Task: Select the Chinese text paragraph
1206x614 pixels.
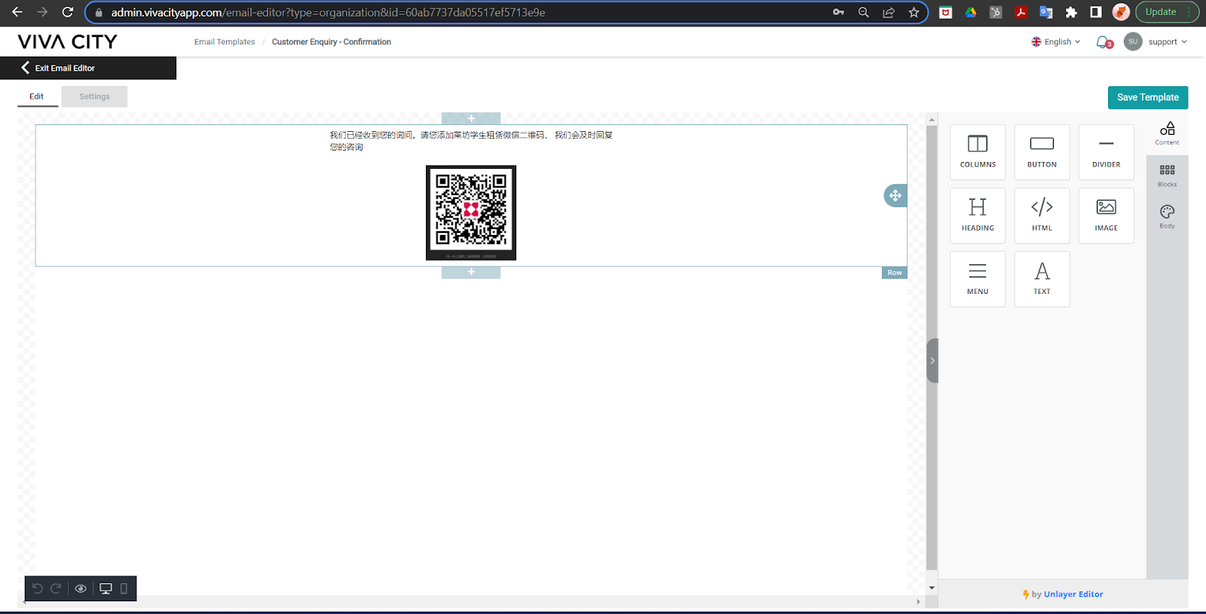Action: (x=471, y=141)
